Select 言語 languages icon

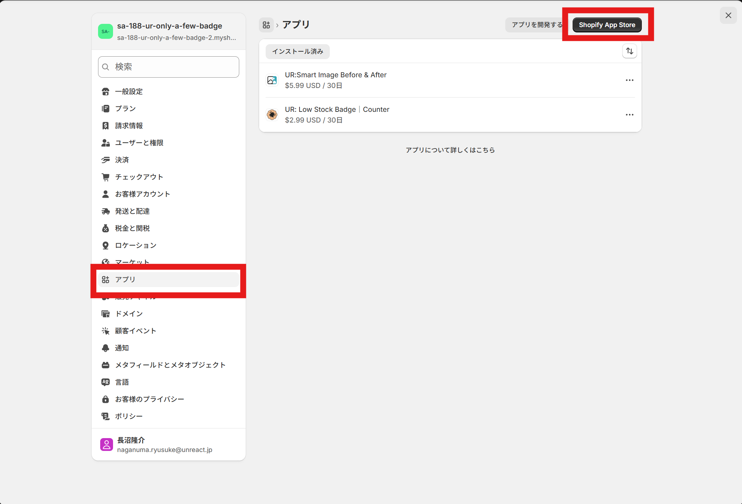(x=106, y=382)
